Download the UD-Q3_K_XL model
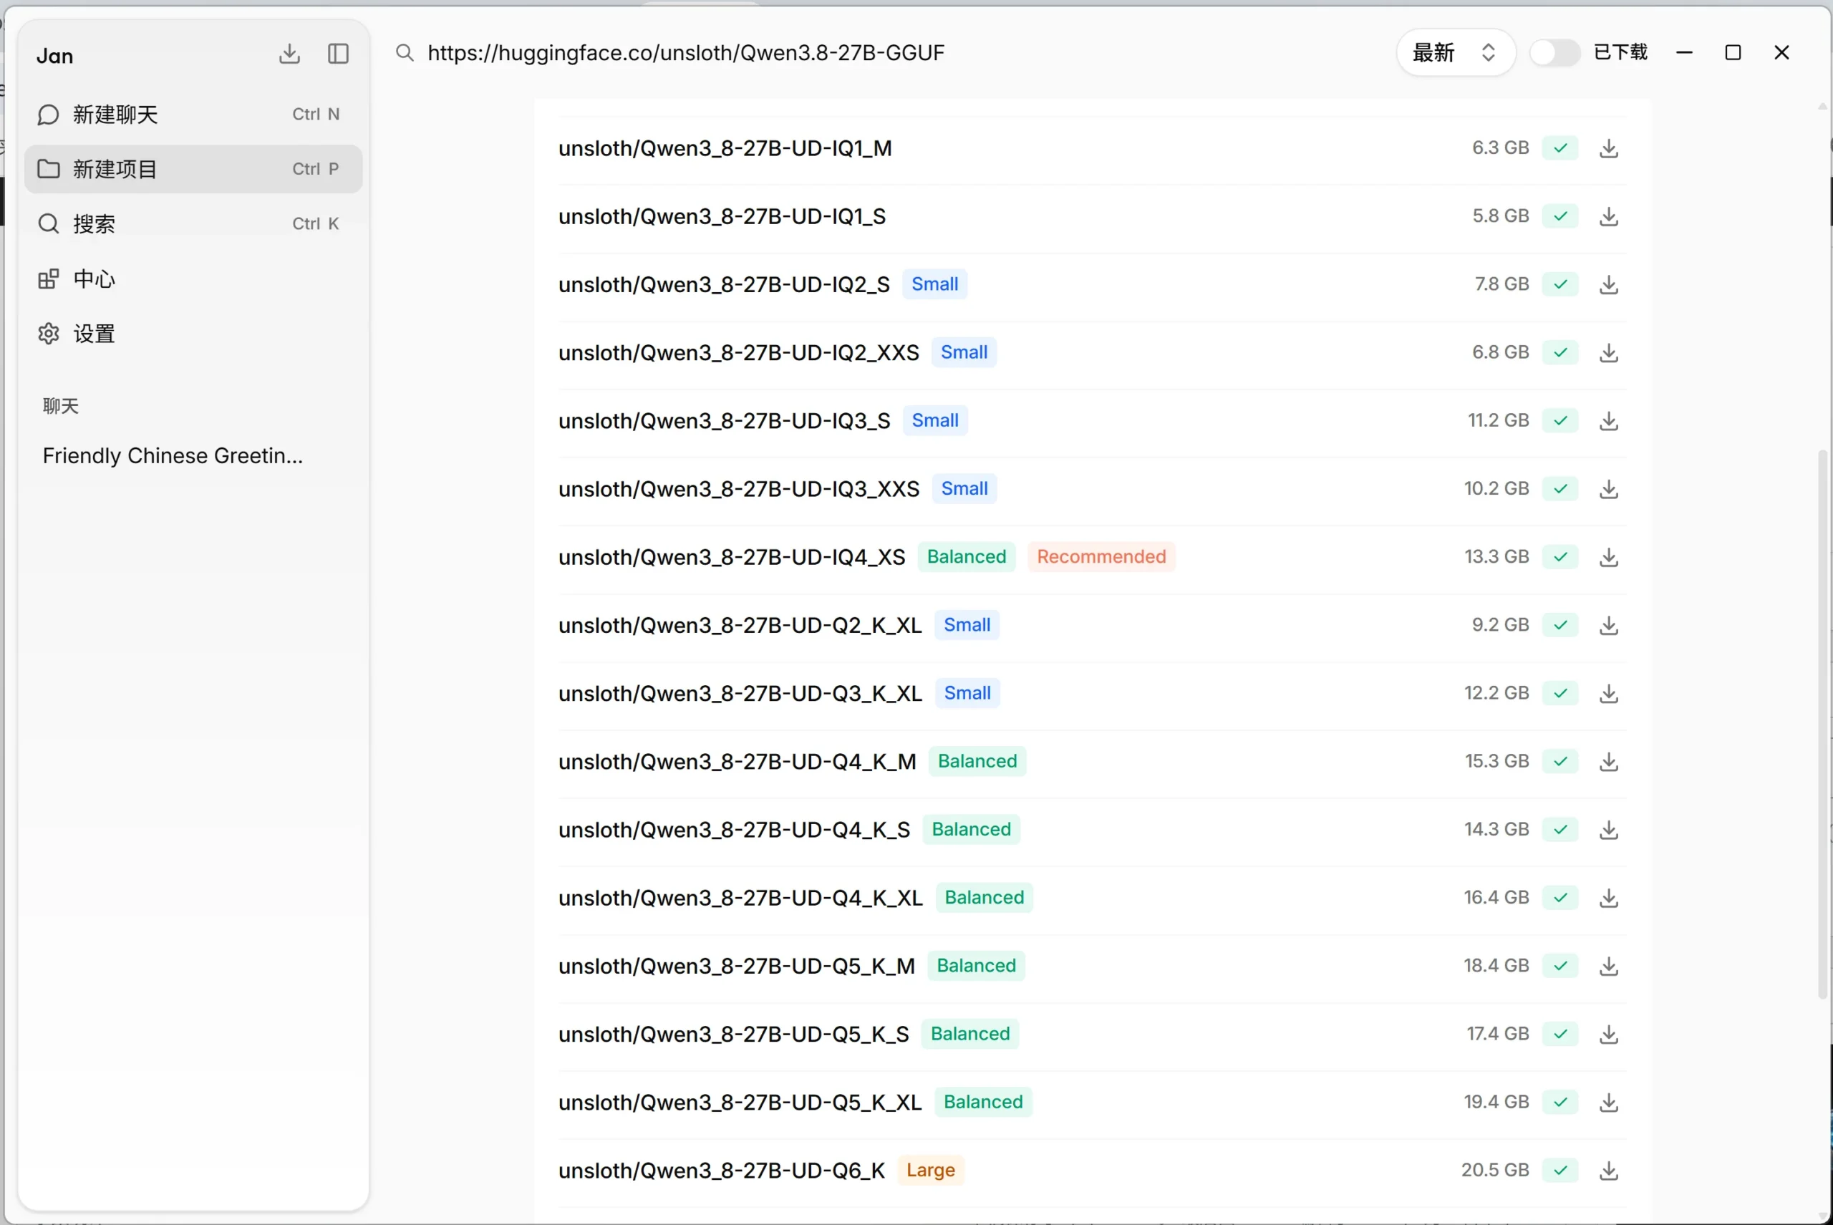The height and width of the screenshot is (1225, 1833). (1608, 693)
